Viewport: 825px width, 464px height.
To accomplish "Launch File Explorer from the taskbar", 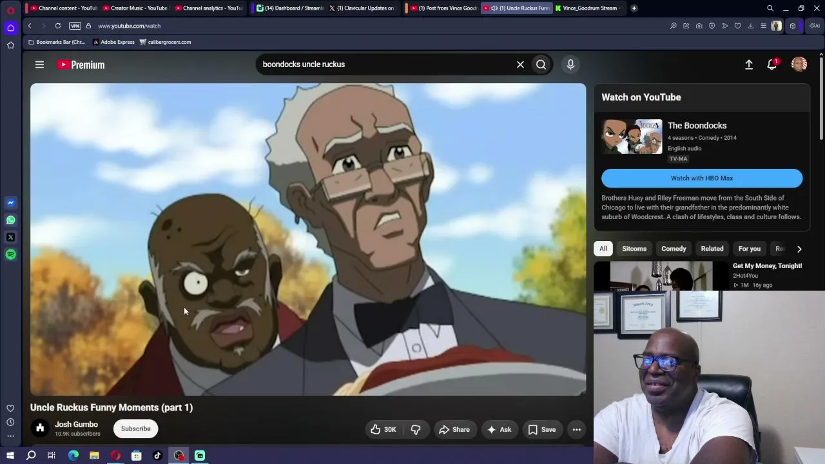I will [x=94, y=456].
